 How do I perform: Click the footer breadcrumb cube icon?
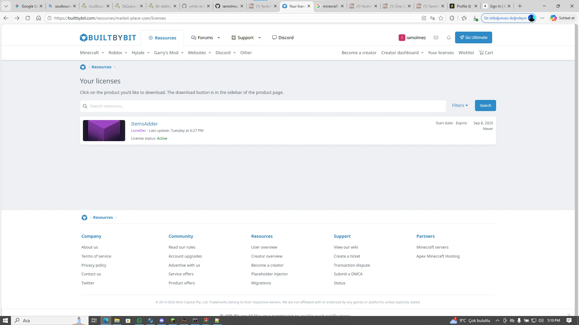(x=84, y=218)
